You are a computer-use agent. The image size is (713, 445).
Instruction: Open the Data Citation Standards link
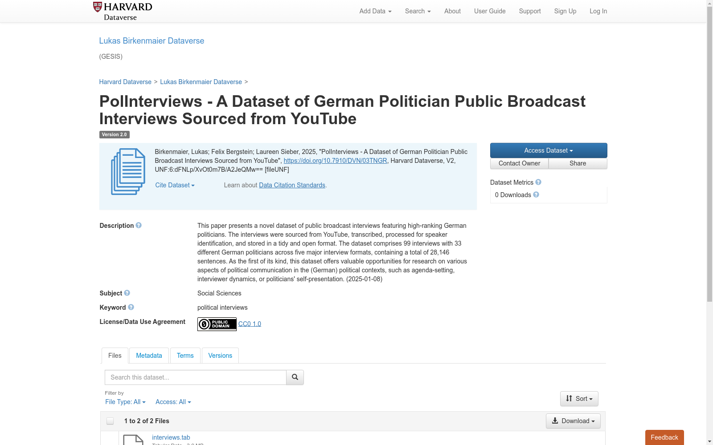coord(292,185)
